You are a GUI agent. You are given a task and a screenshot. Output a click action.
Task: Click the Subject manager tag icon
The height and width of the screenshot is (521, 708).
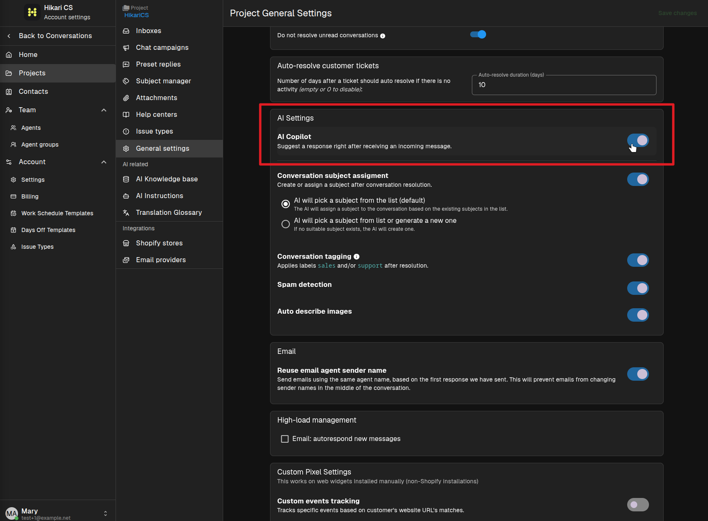(x=126, y=81)
